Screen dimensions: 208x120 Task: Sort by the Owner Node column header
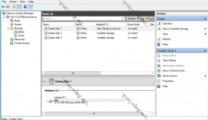coord(137,24)
